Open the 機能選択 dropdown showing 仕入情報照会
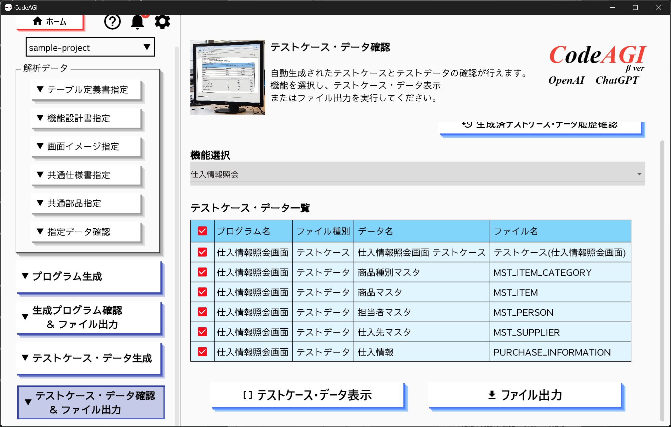Screen dimensions: 671x427 [417, 174]
